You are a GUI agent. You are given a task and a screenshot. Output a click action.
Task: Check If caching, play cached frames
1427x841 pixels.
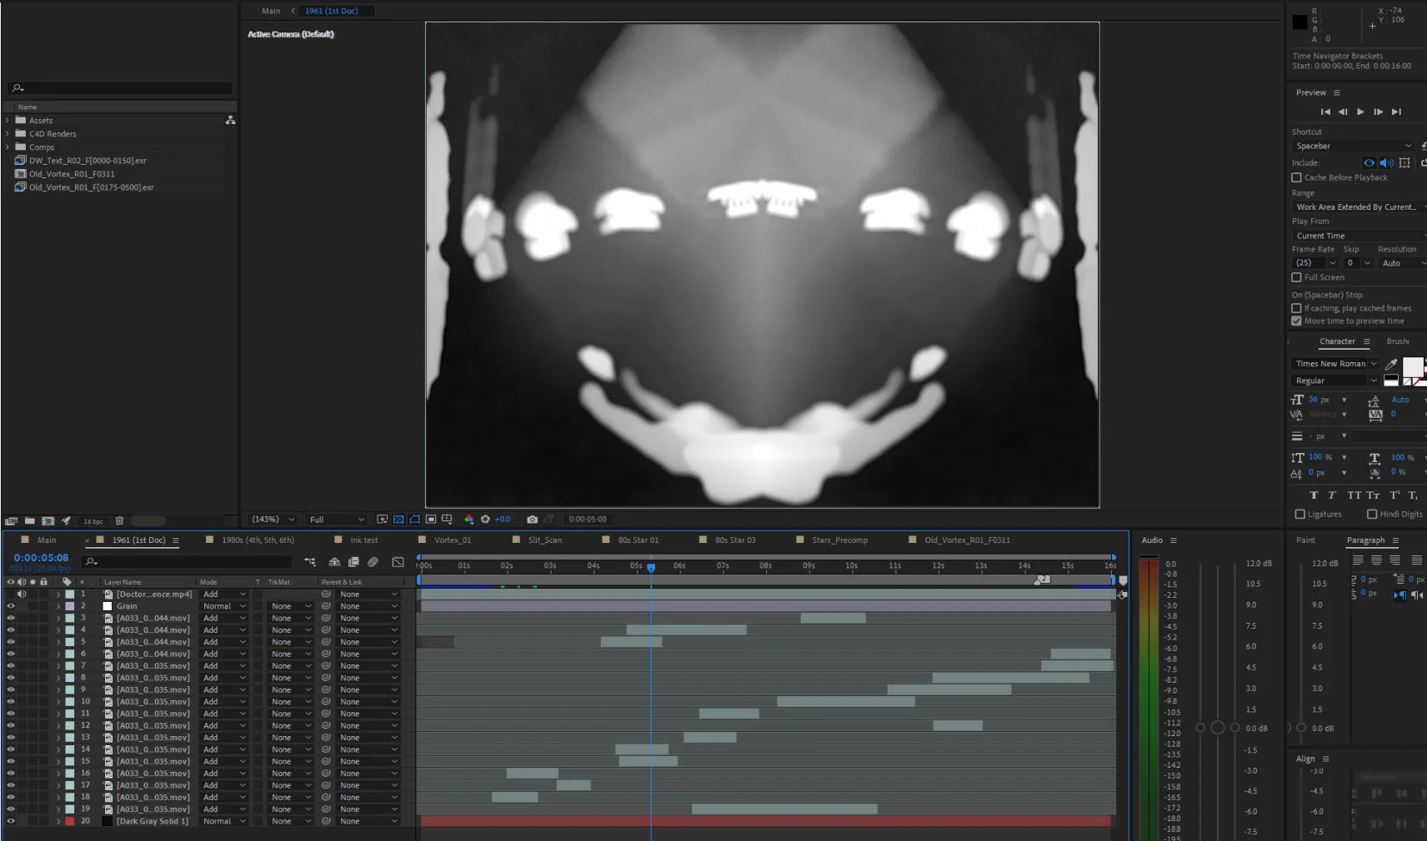click(x=1296, y=308)
